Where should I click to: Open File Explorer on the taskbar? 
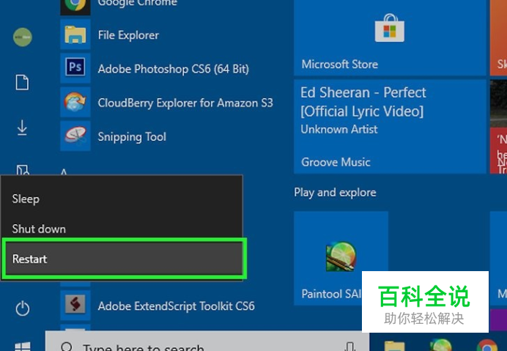[x=394, y=345]
